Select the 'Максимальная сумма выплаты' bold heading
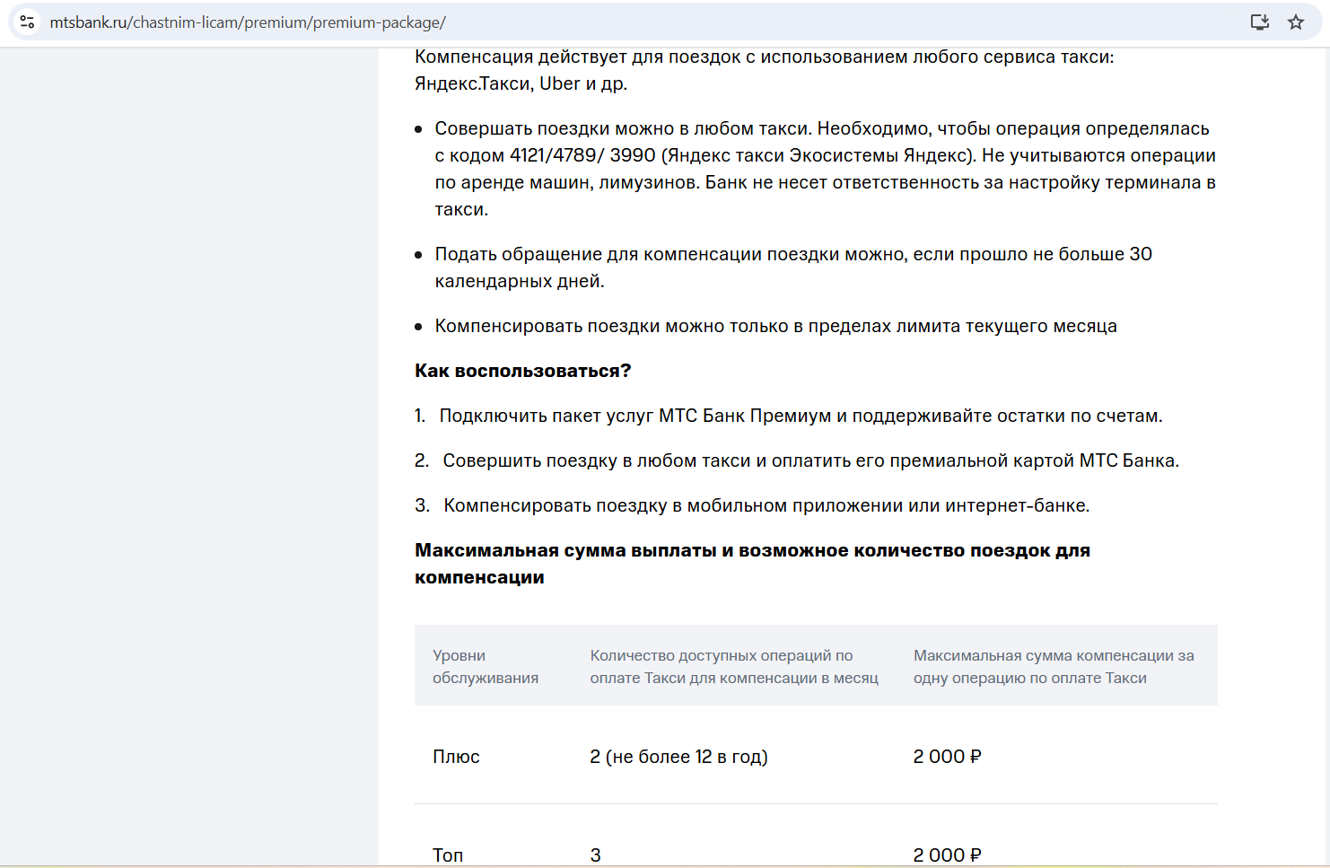 (x=752, y=564)
